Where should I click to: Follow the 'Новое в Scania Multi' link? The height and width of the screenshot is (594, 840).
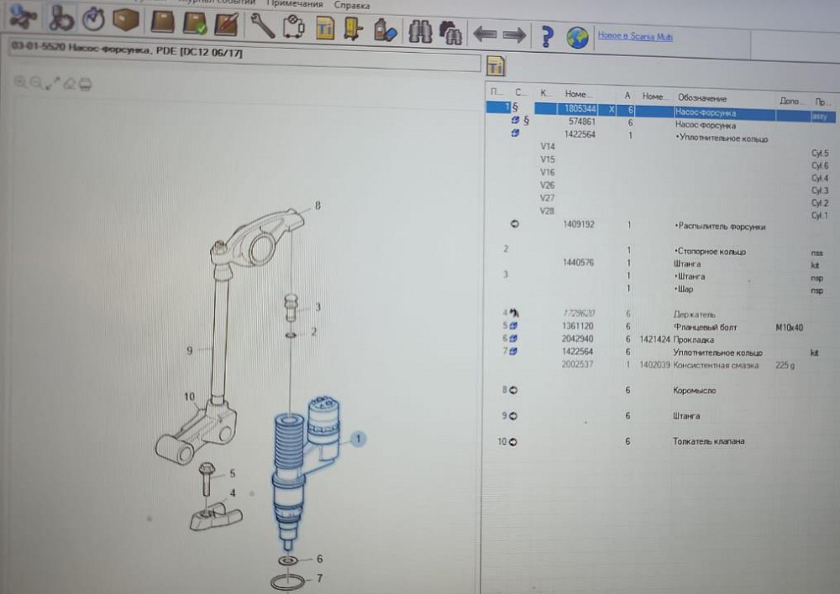pos(635,36)
